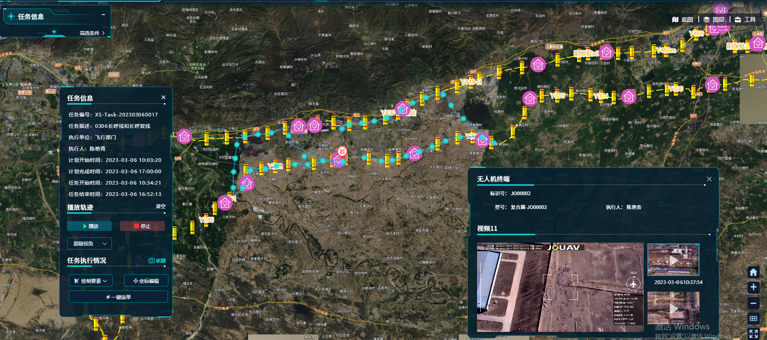This screenshot has width=767, height=340.
Task: Click the 任务执行情况 section heading
Action: pyautogui.click(x=87, y=260)
